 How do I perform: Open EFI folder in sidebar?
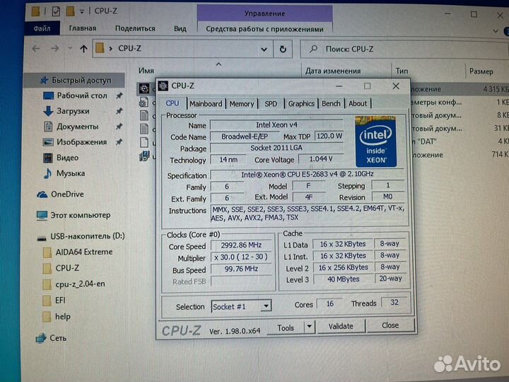pos(54,301)
